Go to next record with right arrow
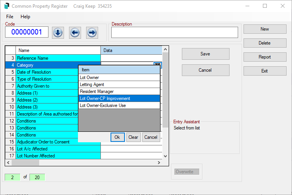 pyautogui.click(x=92, y=33)
